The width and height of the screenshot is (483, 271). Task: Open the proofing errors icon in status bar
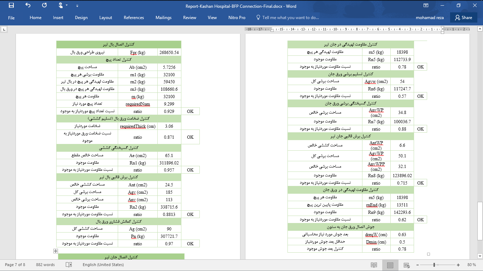point(69,265)
